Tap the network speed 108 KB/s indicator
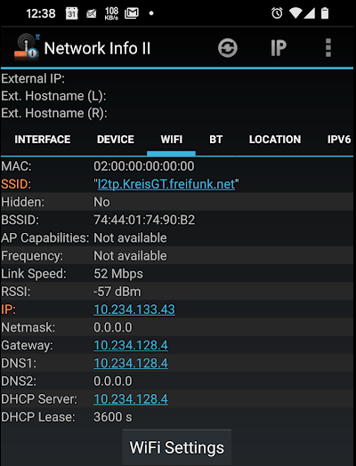Screen dimensions: 356x466 tap(111, 13)
